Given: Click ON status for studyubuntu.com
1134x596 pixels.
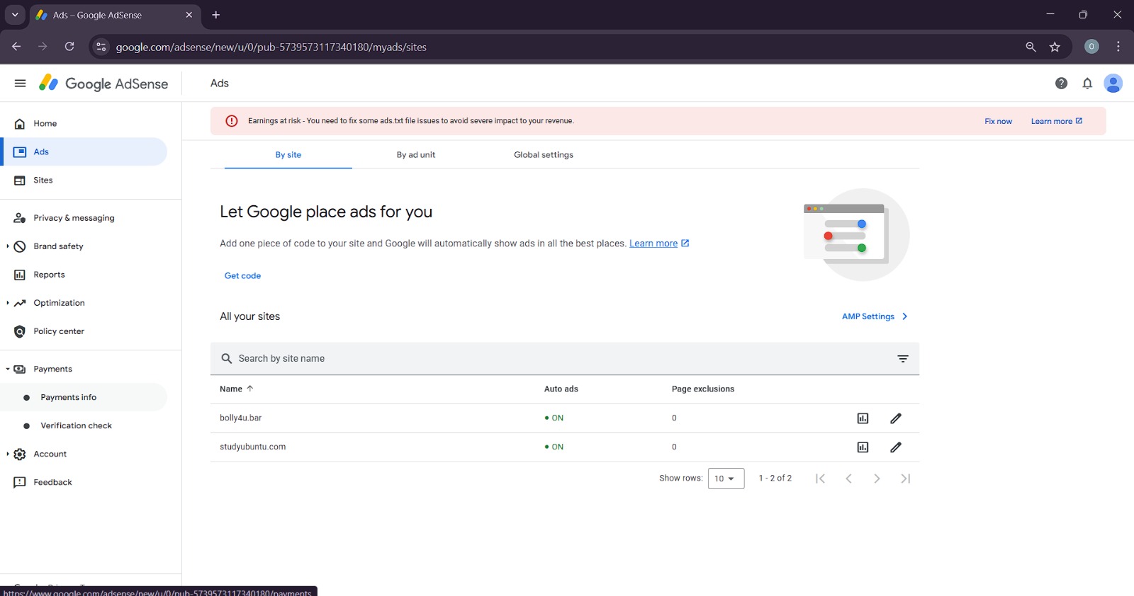Looking at the screenshot, I should [554, 447].
